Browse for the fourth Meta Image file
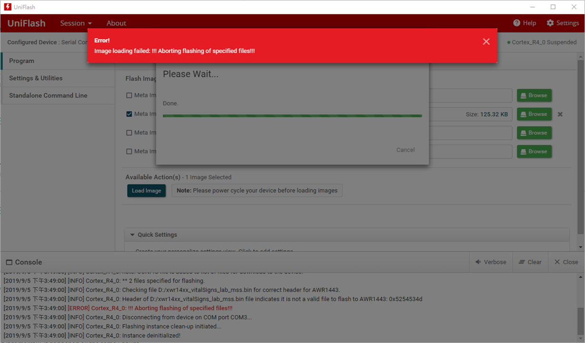The height and width of the screenshot is (343, 585). point(534,151)
